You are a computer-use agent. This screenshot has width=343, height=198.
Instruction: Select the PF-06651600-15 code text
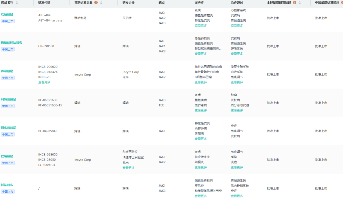50,105
